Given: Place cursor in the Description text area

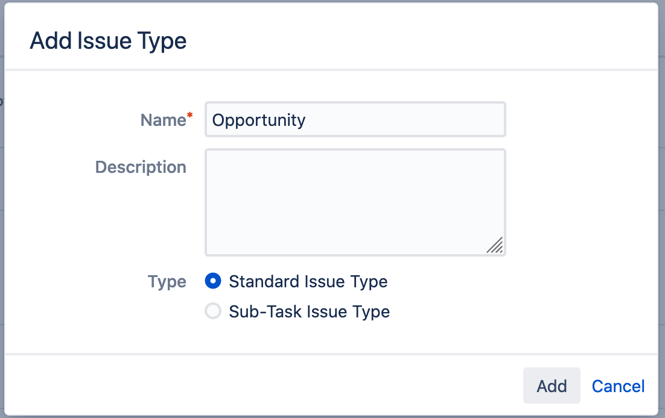Looking at the screenshot, I should (355, 202).
